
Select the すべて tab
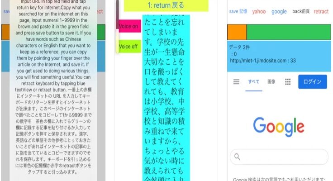253,82
